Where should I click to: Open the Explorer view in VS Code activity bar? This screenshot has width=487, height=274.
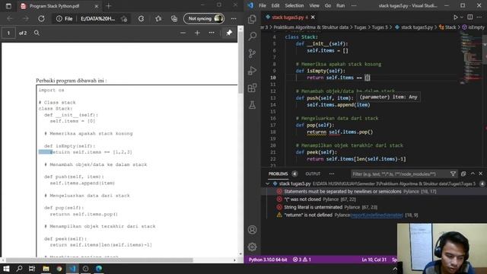point(252,19)
